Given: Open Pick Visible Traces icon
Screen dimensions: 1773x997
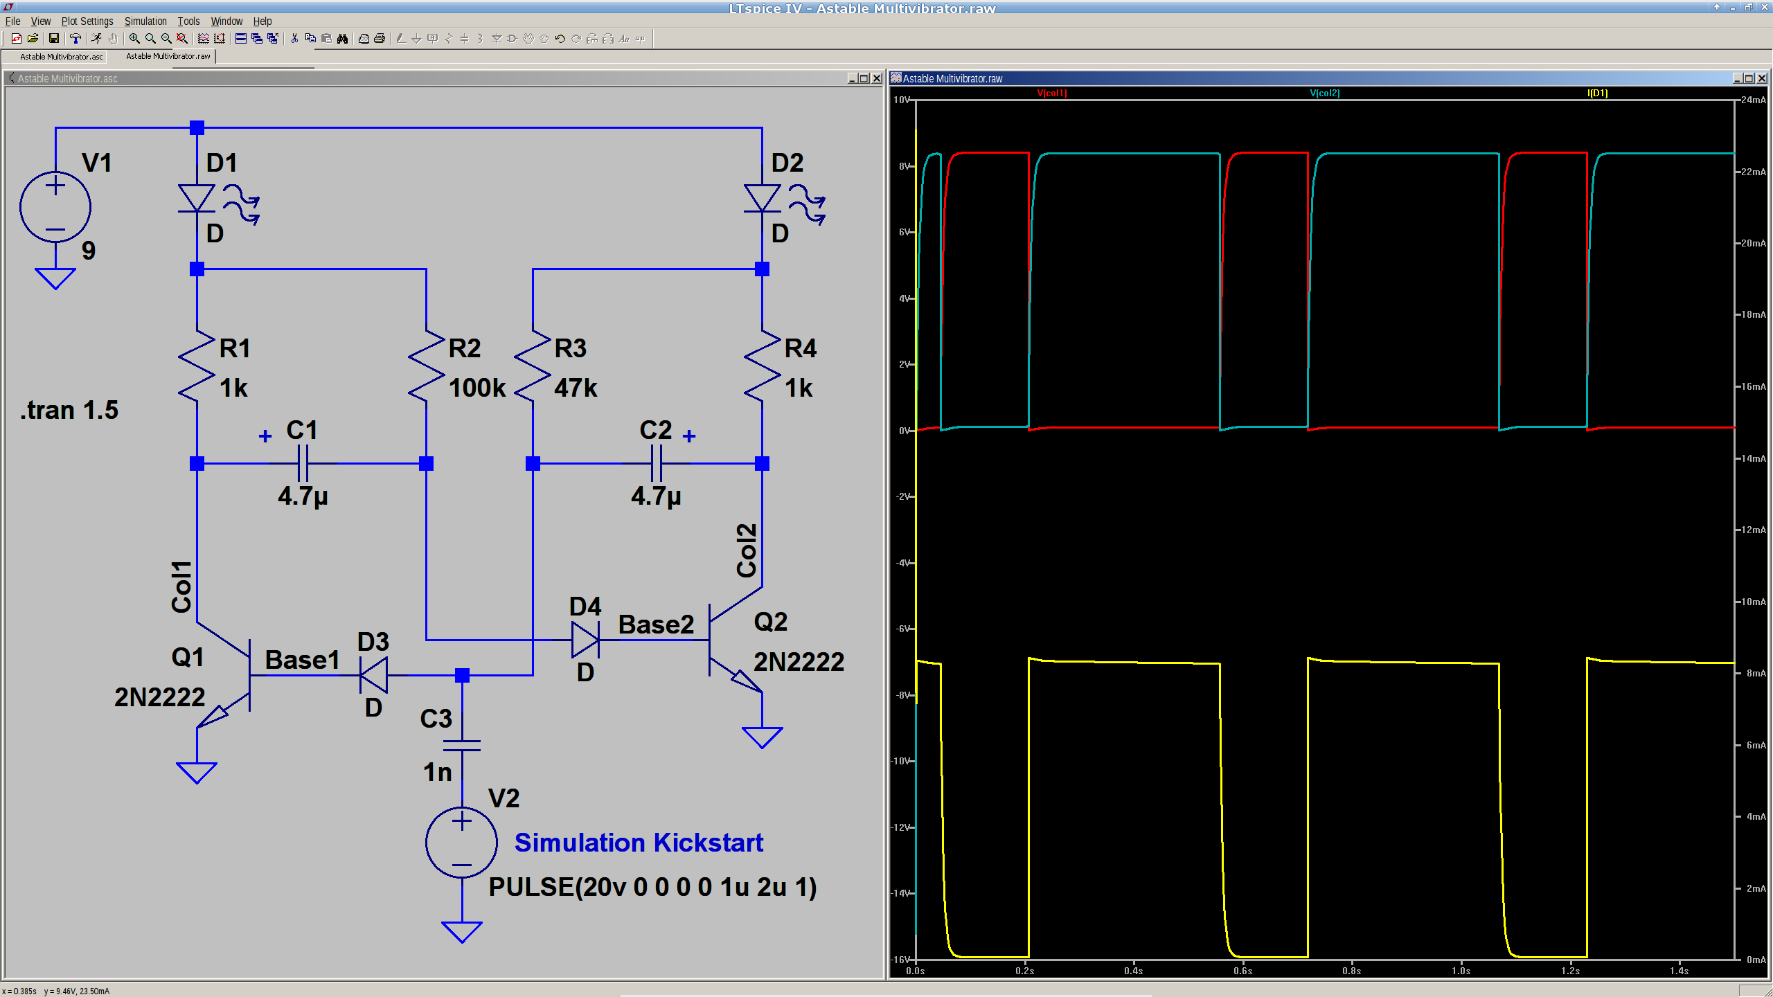Looking at the screenshot, I should (204, 39).
